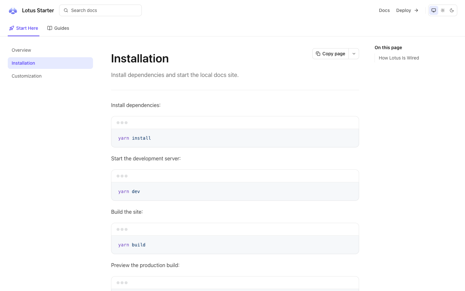Jump to How Lotus Is Wired section

tap(399, 58)
